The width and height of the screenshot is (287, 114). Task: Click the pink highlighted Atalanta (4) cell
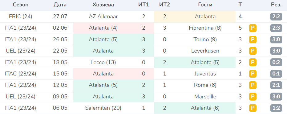[114, 28]
